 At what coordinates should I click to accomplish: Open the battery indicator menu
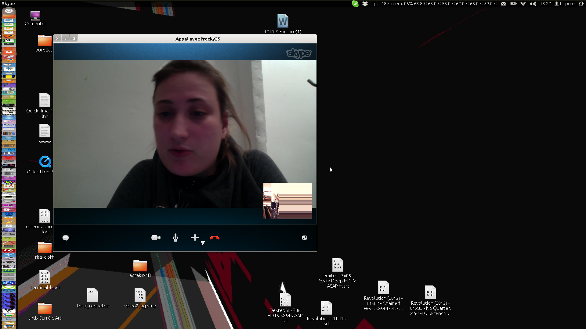click(513, 4)
